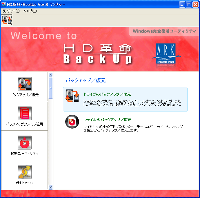Open ドライブのバックアップ/復元 link
This screenshot has width=200, height=198.
(107, 94)
